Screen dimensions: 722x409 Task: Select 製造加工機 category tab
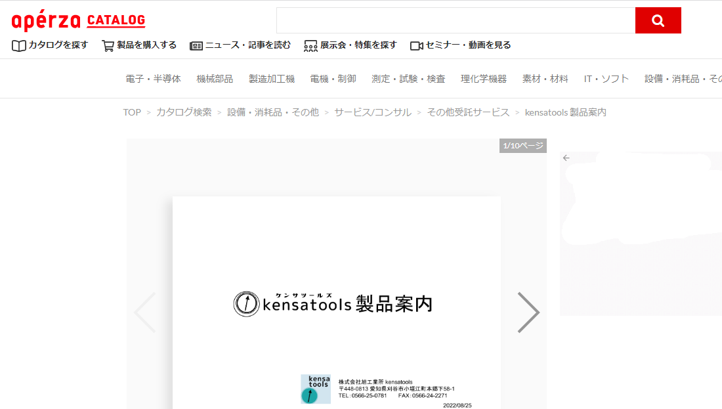click(x=272, y=79)
